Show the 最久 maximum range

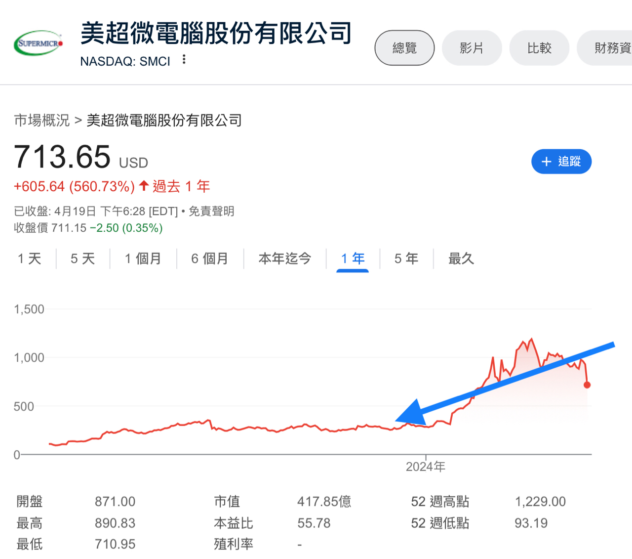[461, 258]
